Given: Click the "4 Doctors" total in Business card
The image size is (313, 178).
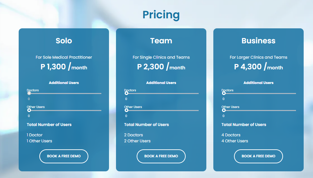Looking at the screenshot, I should (x=231, y=135).
